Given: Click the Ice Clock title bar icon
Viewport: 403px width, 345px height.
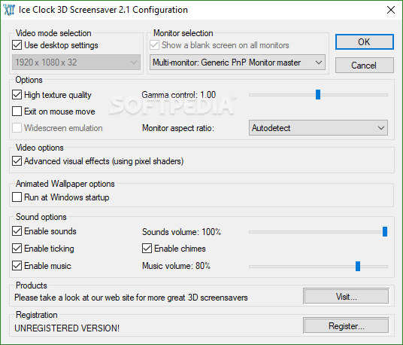Looking at the screenshot, I should tap(9, 10).
